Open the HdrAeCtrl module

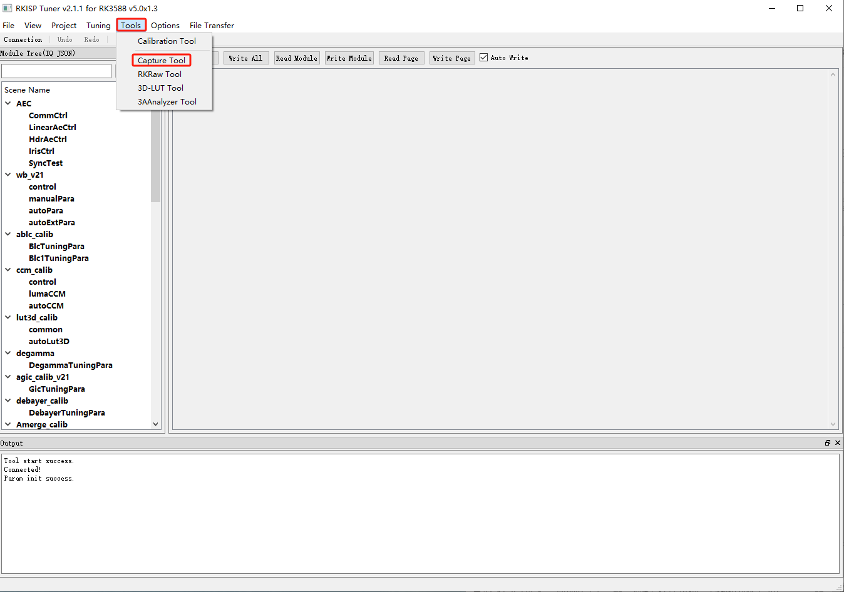pyautogui.click(x=48, y=140)
